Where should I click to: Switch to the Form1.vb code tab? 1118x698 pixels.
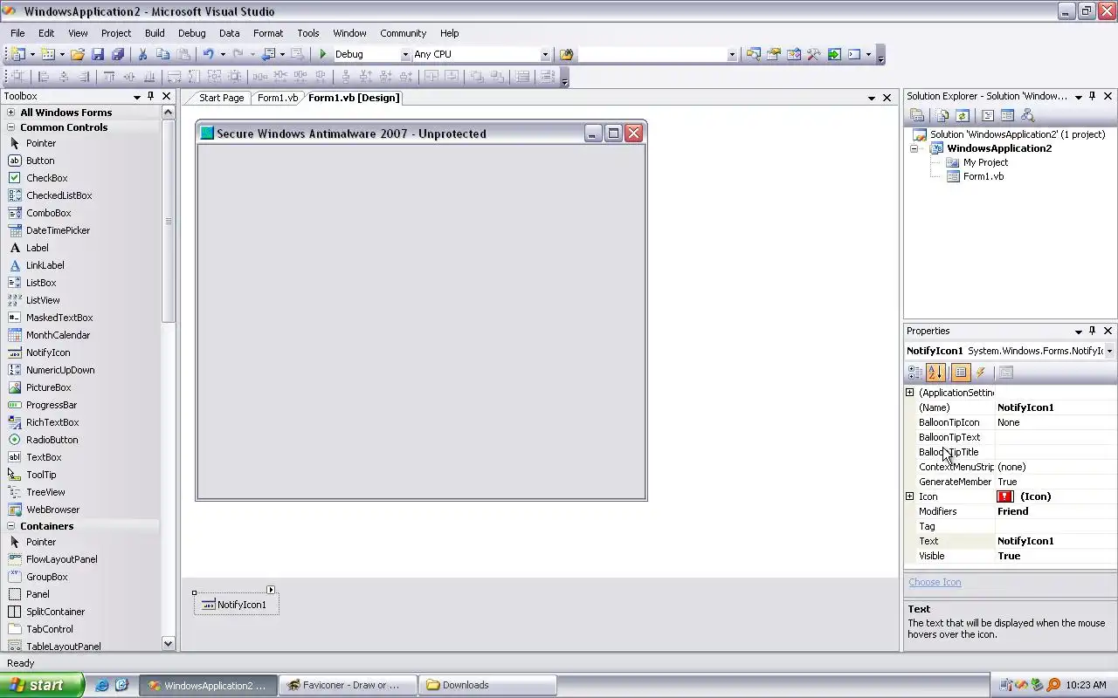(x=277, y=98)
